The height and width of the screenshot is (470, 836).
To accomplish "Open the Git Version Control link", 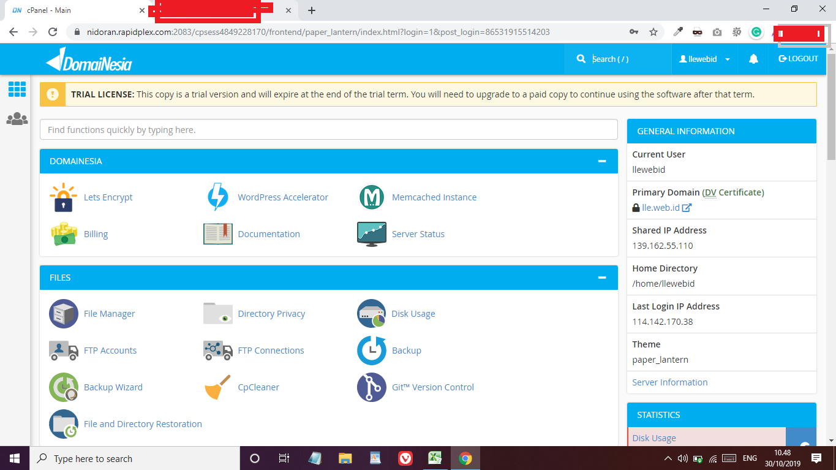I will [433, 387].
